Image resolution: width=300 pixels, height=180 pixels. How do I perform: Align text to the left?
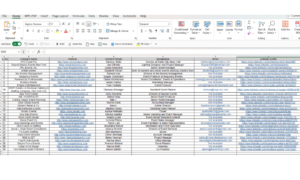(x=78, y=31)
